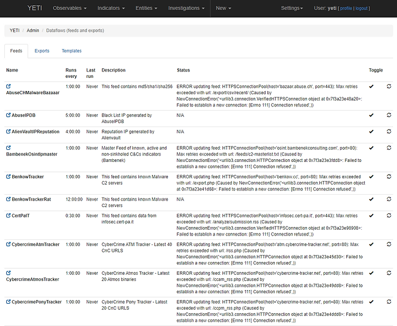Toggle the BenkowTracker feed checkmark
The image size is (397, 326).
371,177
